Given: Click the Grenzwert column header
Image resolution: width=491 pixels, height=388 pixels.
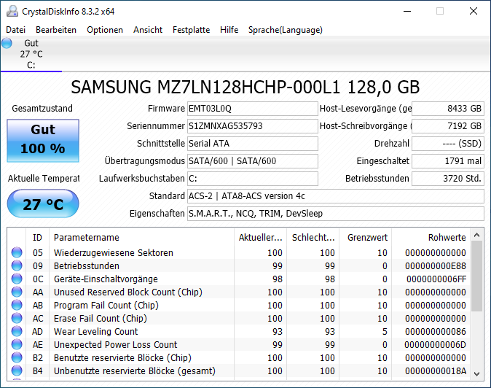Looking at the screenshot, I should click(x=366, y=238).
